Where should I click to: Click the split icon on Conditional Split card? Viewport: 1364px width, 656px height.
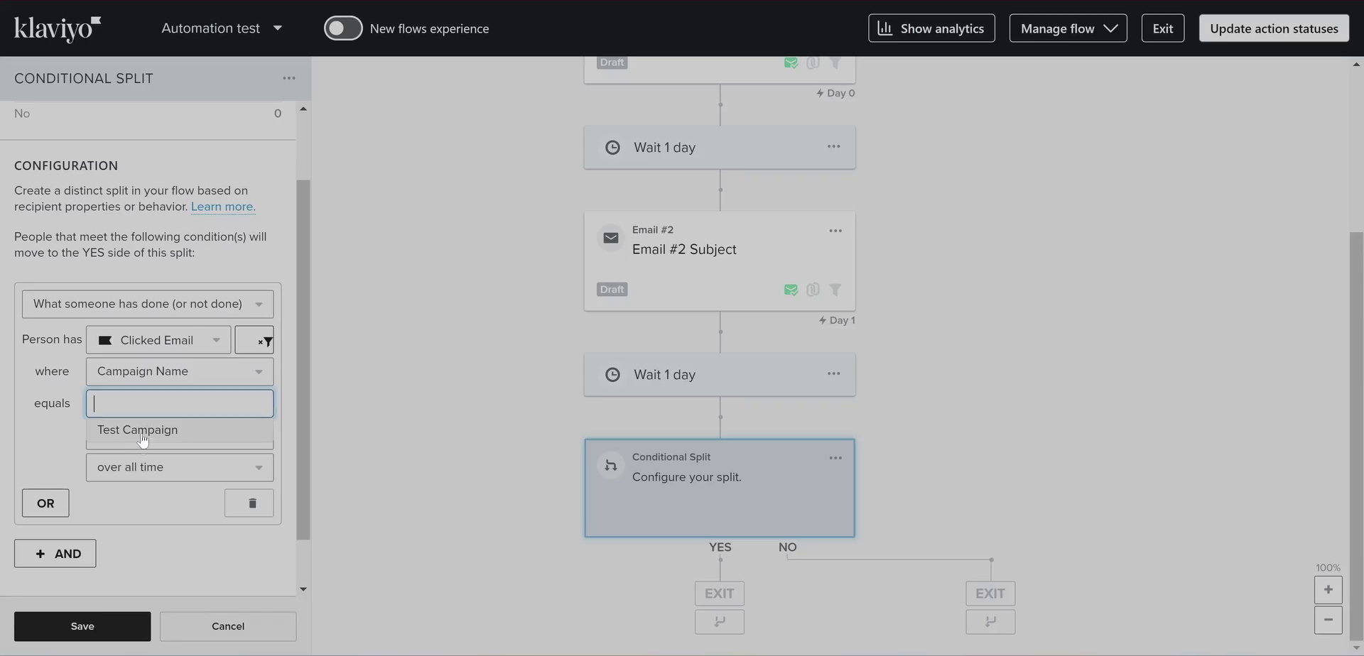[x=611, y=466]
